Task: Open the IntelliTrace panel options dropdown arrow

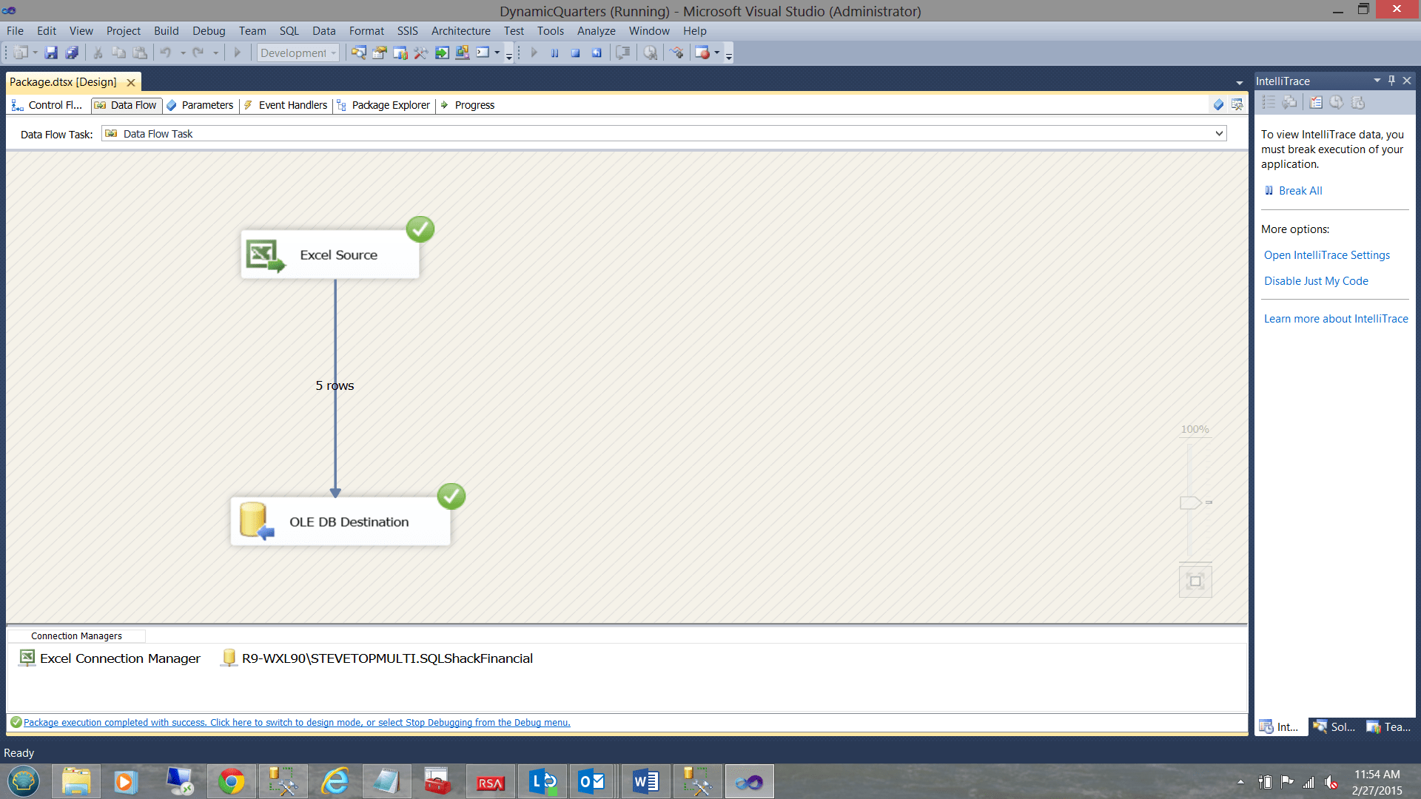Action: (1377, 81)
